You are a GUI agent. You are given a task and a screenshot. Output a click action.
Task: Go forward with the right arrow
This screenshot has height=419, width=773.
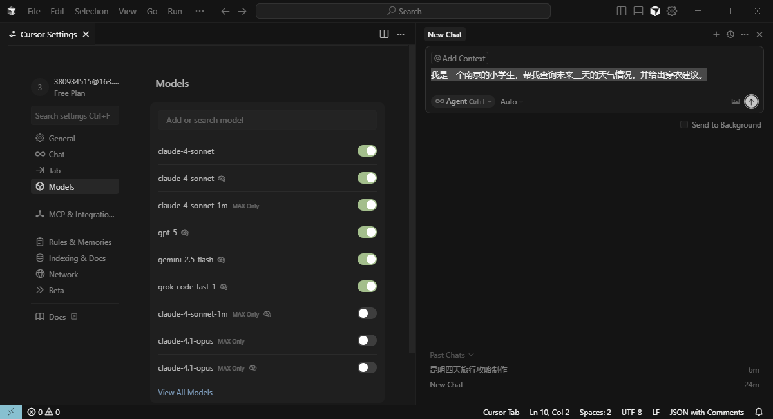click(242, 11)
